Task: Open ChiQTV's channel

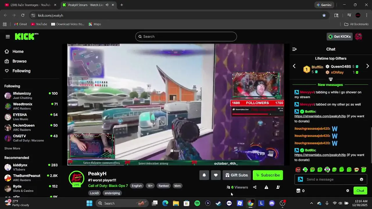Action: [31, 138]
